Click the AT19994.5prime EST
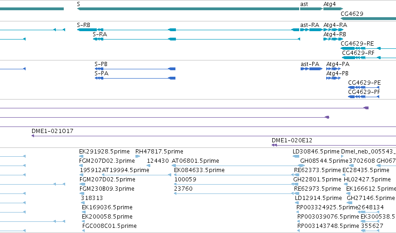The image size is (396, 233). (x=136, y=175)
